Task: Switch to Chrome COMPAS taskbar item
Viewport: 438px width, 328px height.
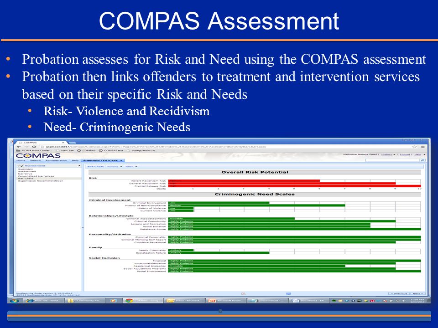Action: pos(143,301)
